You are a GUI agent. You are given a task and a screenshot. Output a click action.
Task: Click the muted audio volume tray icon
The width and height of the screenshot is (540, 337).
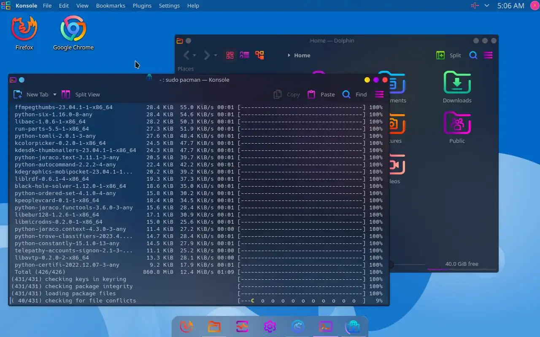tap(475, 5)
